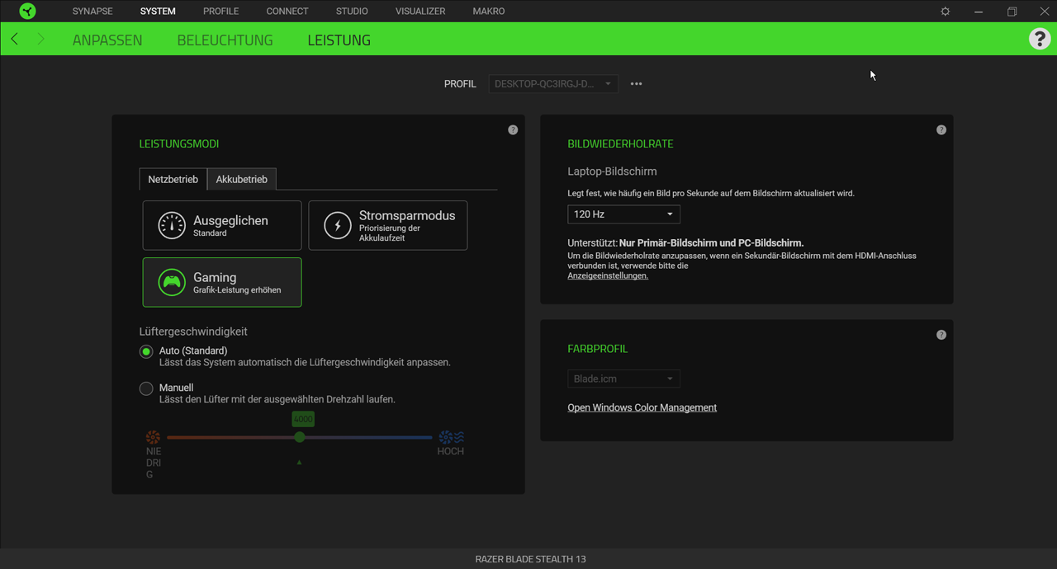Open the Blade.icm color profile dropdown

tap(623, 379)
